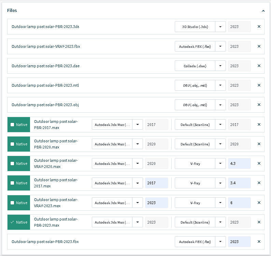Remove the VRAY-2023.fbx file row

[259, 46]
